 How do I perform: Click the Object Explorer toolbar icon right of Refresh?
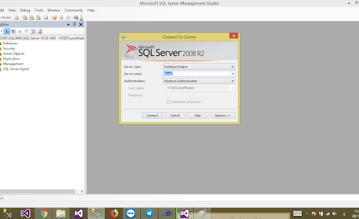(40, 32)
